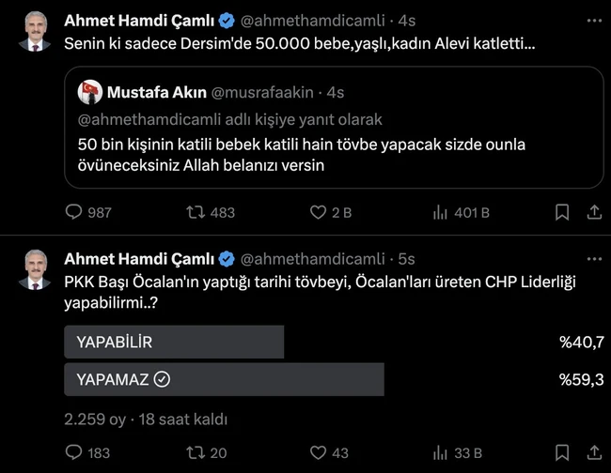Like the tweet with 2 B likes

click(x=318, y=213)
